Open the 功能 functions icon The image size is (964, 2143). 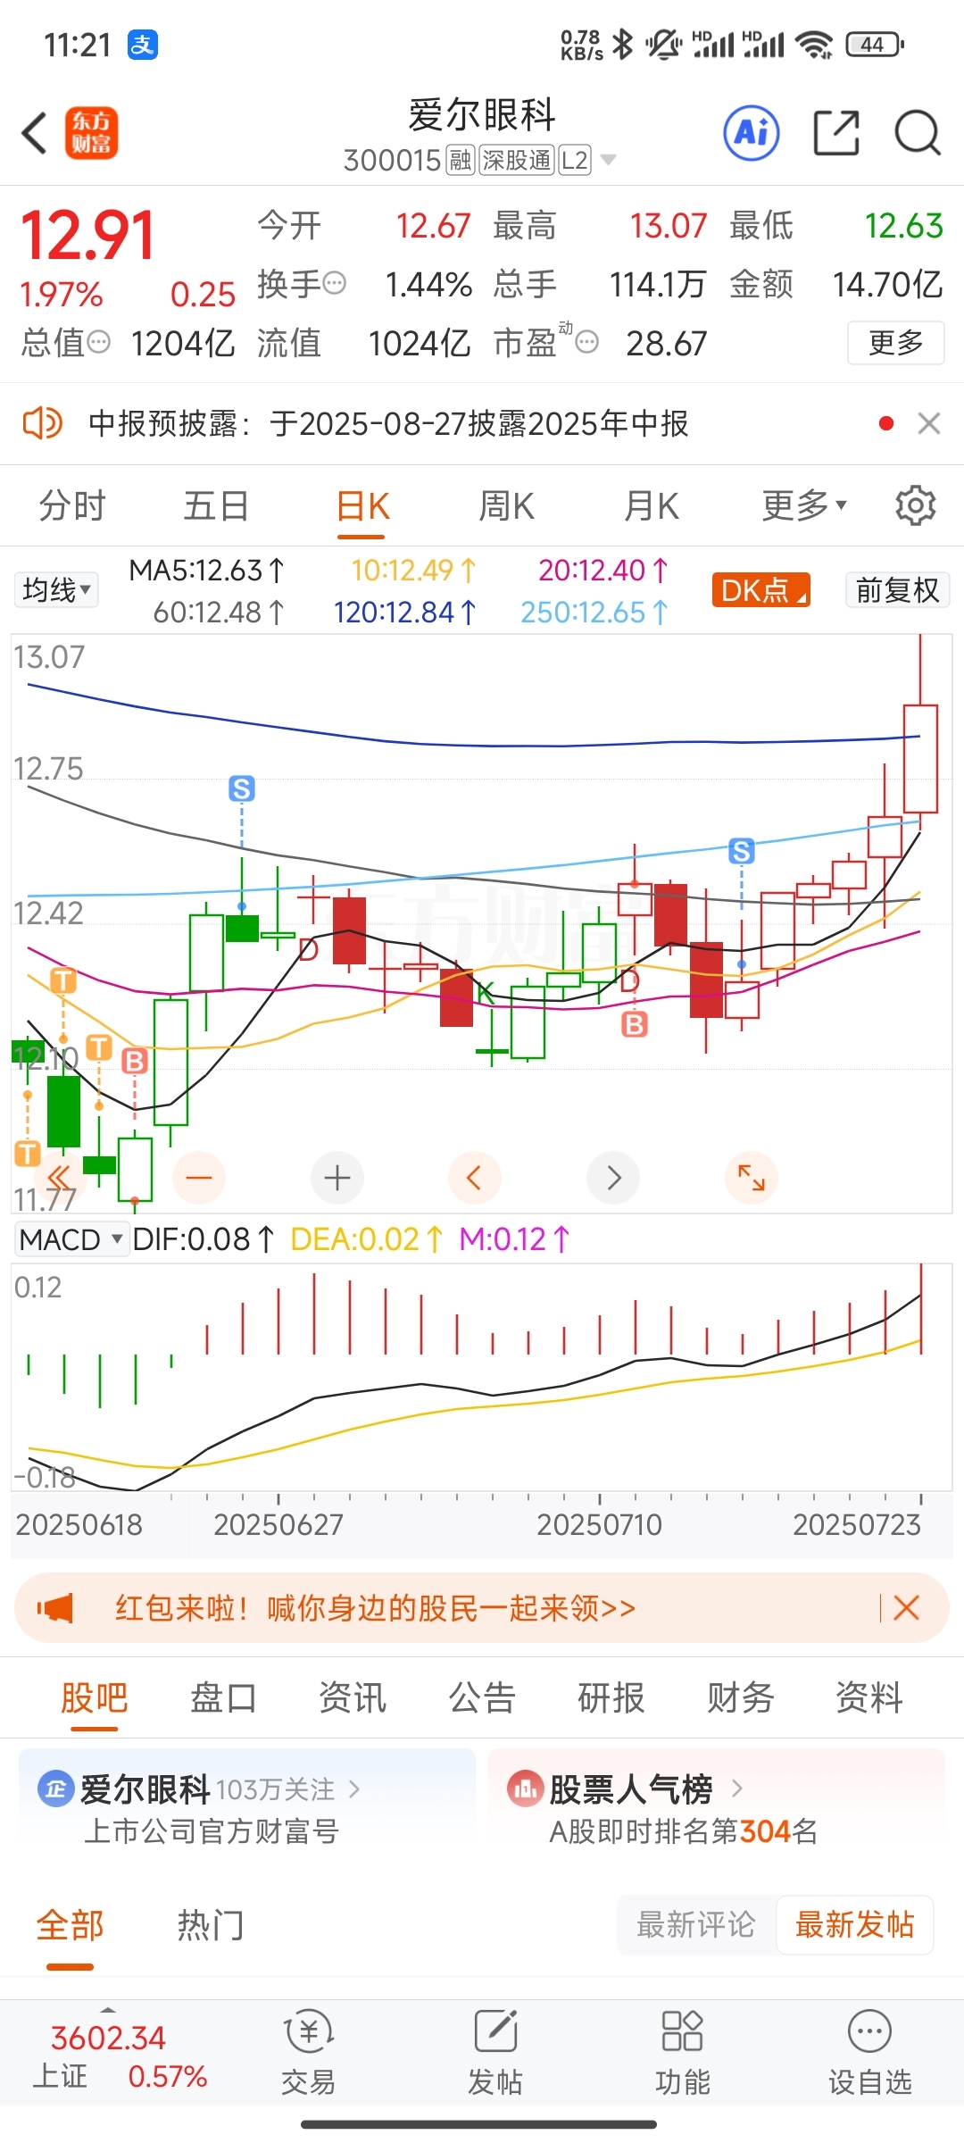click(682, 2053)
